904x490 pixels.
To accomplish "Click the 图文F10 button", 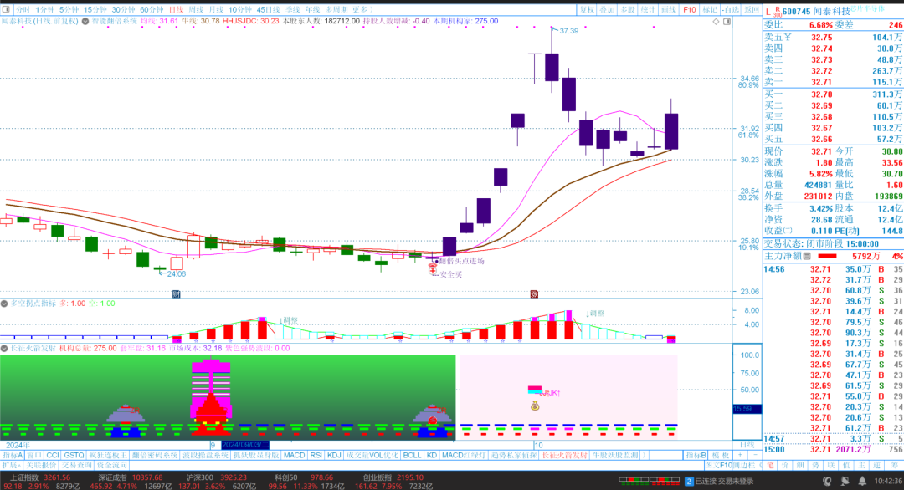I will point(718,465).
